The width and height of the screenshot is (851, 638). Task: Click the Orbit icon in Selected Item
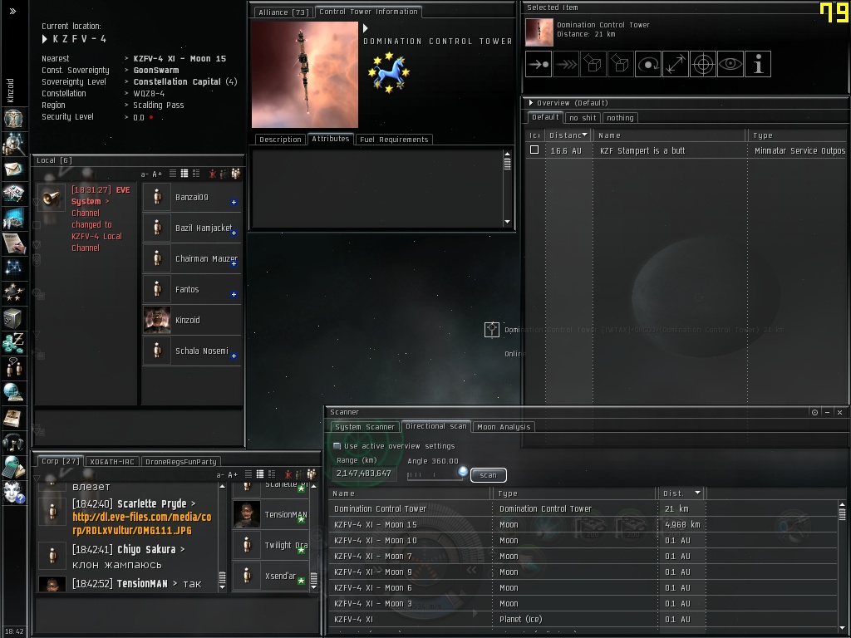click(648, 64)
